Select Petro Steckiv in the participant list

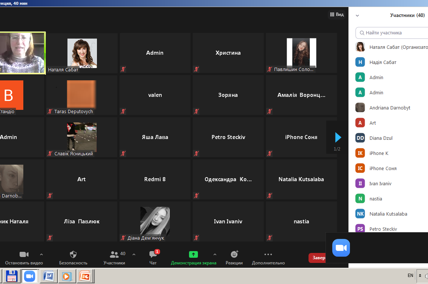(383, 229)
